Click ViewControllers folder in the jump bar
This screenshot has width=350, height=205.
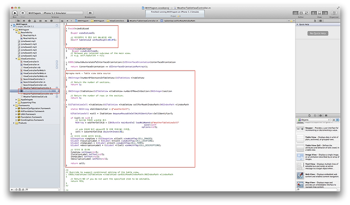coord(115,21)
